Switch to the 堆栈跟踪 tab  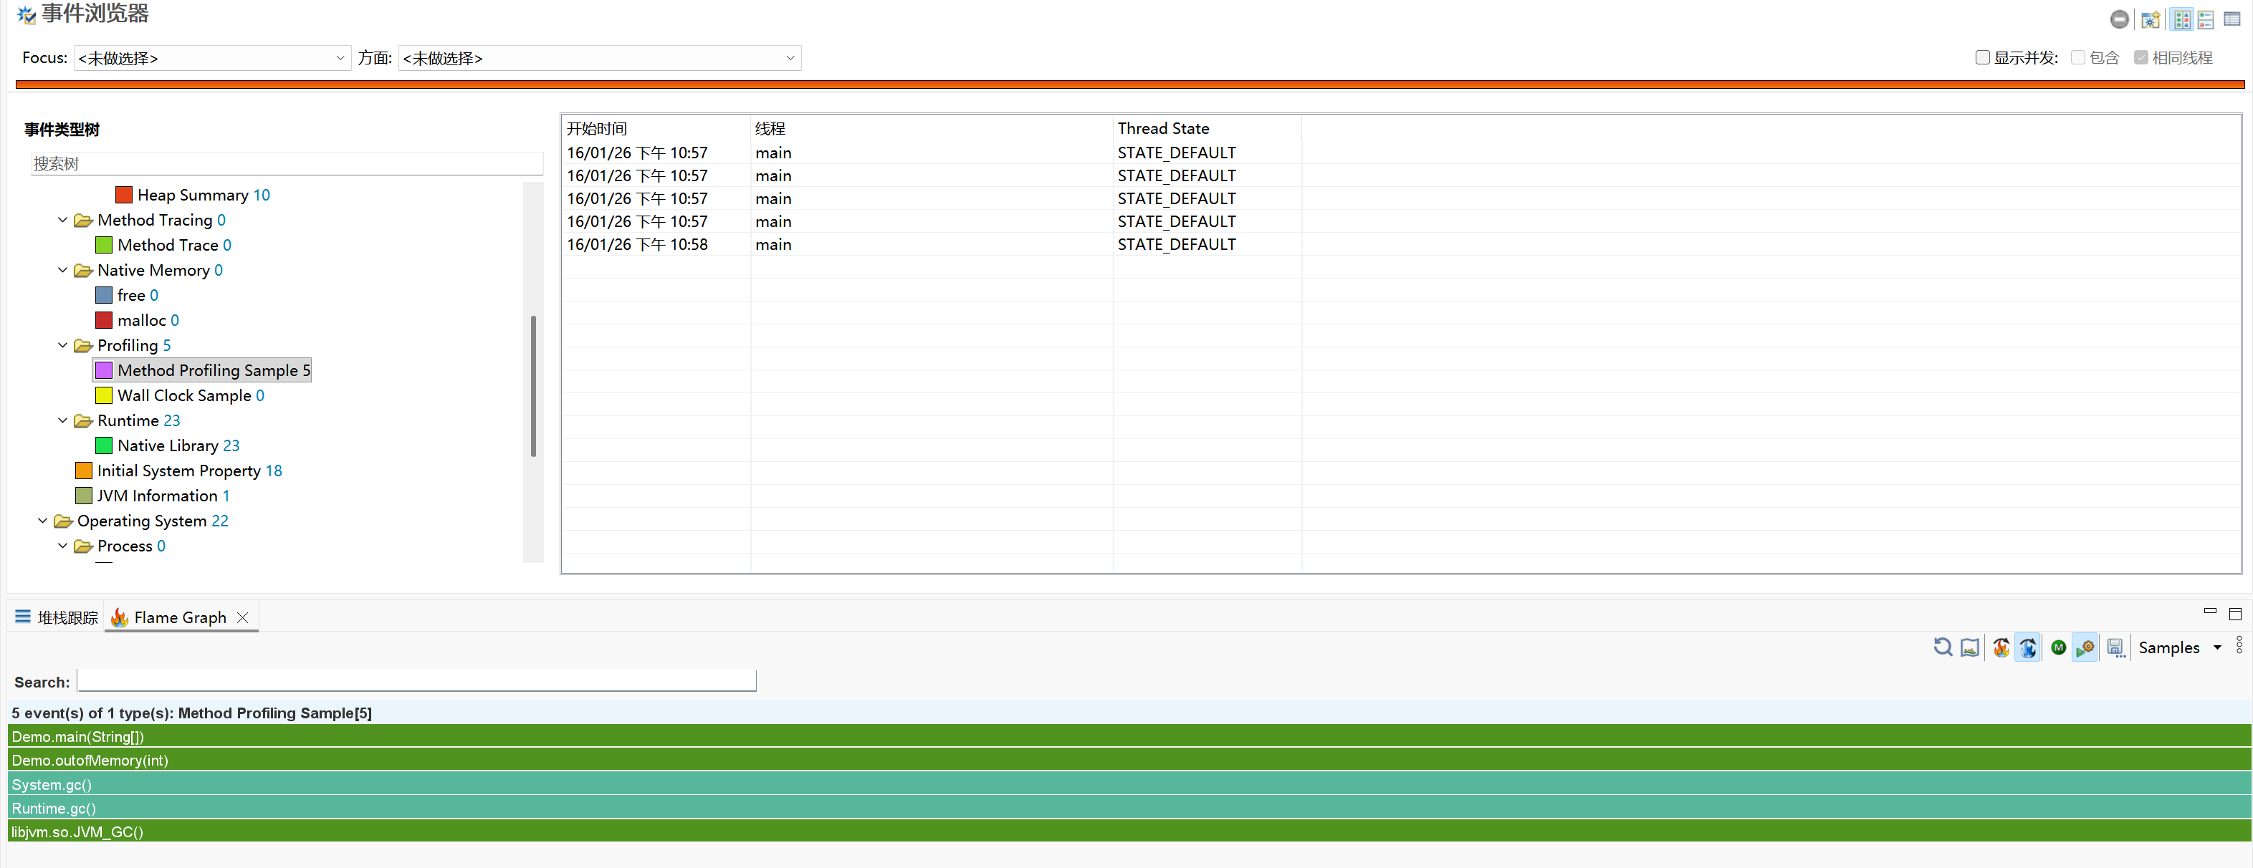(x=57, y=617)
